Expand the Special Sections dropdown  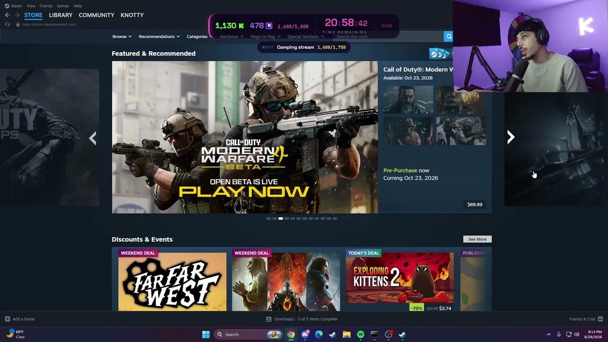click(x=305, y=37)
